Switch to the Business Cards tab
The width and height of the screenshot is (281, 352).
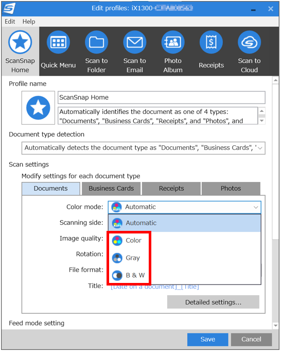(x=111, y=188)
